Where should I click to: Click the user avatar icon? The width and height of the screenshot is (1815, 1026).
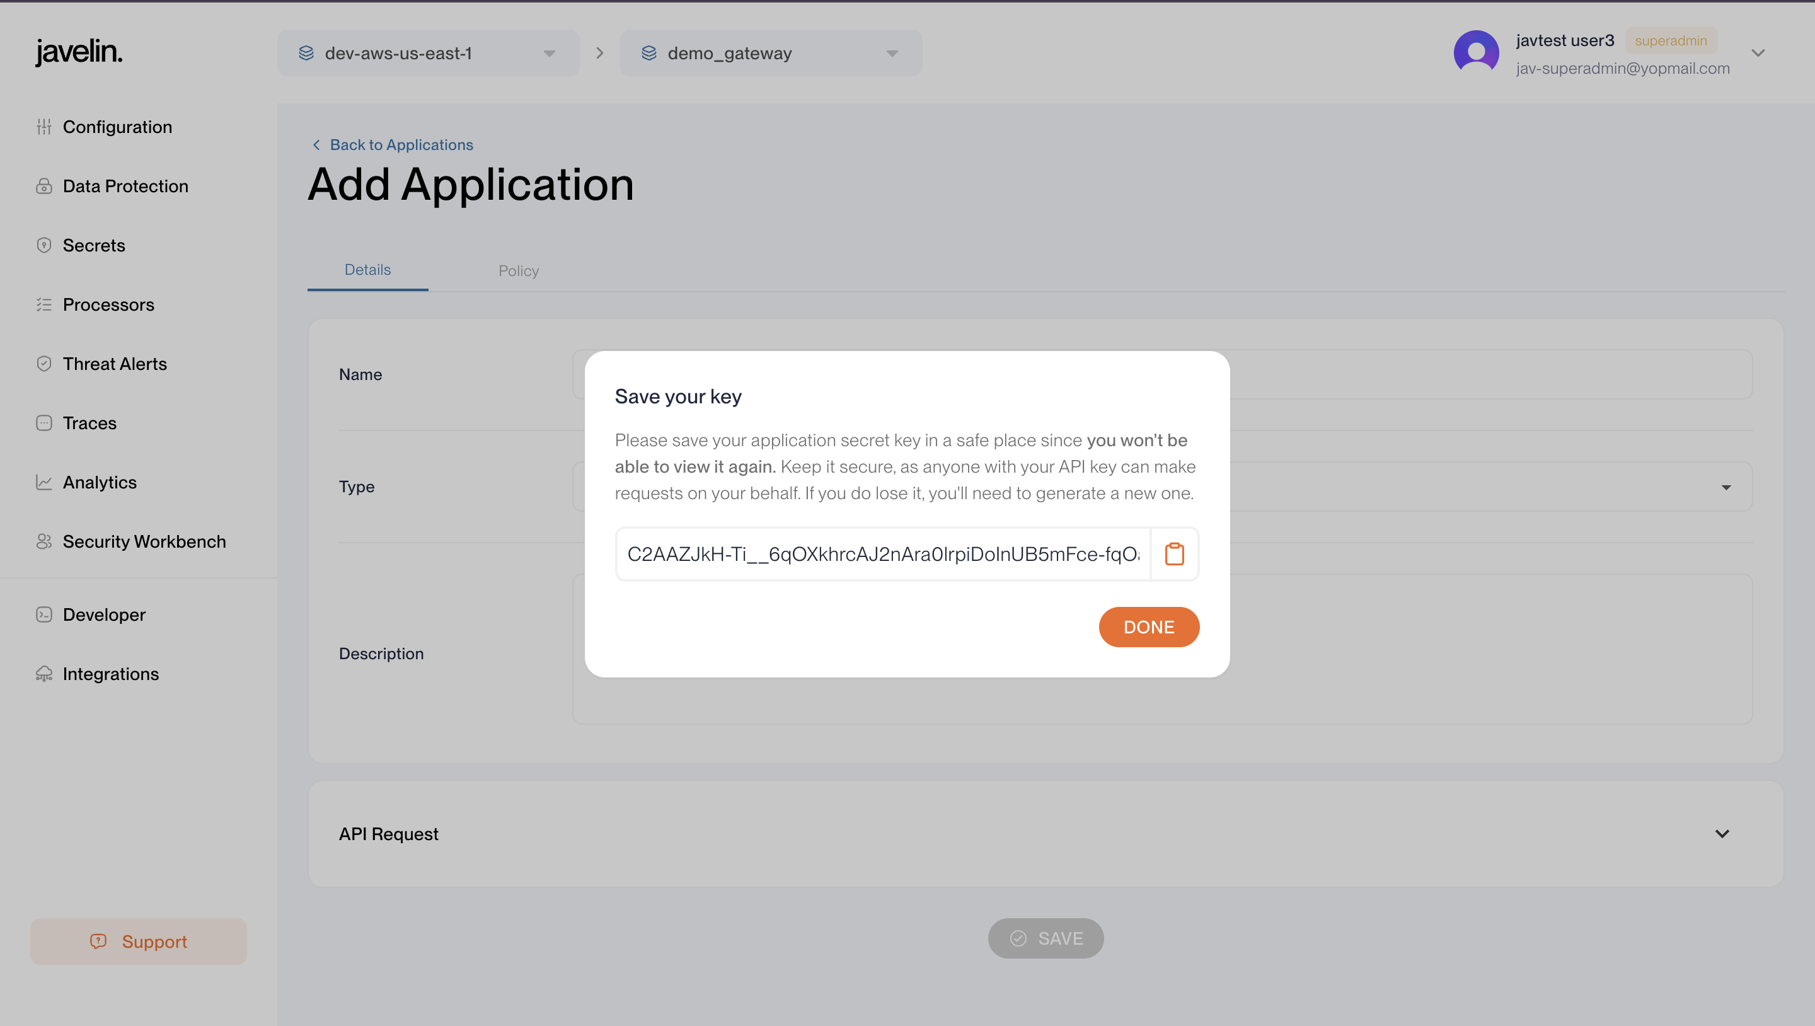click(1476, 52)
